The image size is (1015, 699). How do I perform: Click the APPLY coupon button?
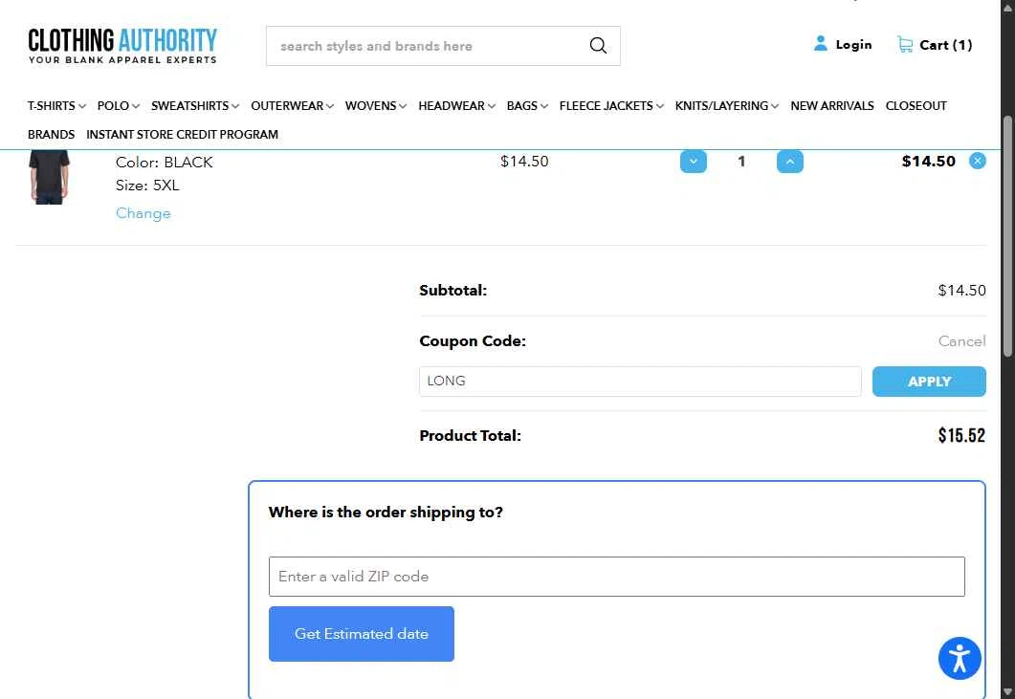click(929, 382)
